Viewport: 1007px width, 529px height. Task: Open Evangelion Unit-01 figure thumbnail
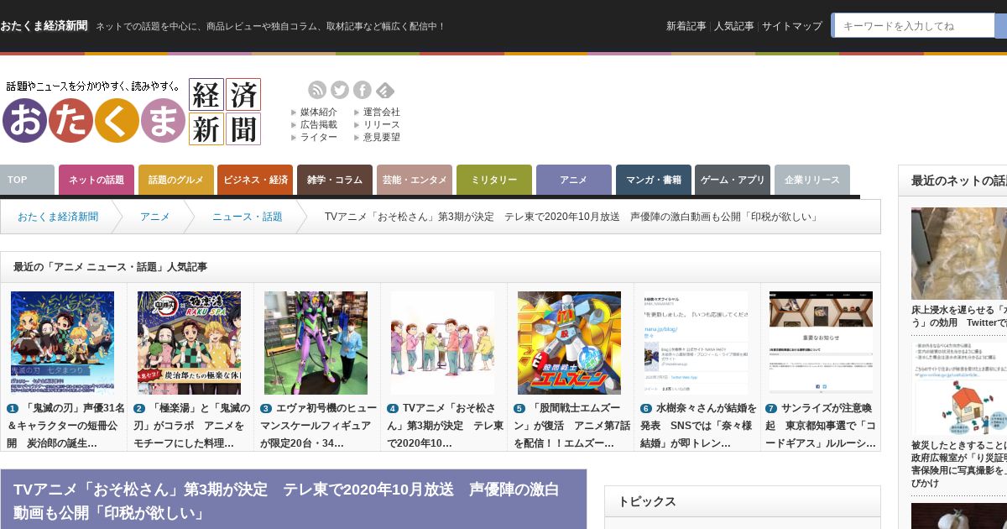tap(316, 343)
